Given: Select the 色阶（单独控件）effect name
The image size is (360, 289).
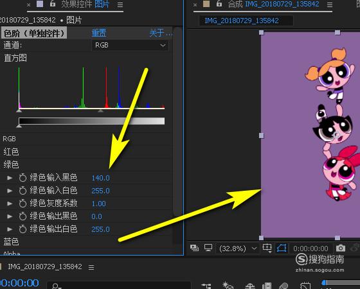Looking at the screenshot, I should coord(33,33).
